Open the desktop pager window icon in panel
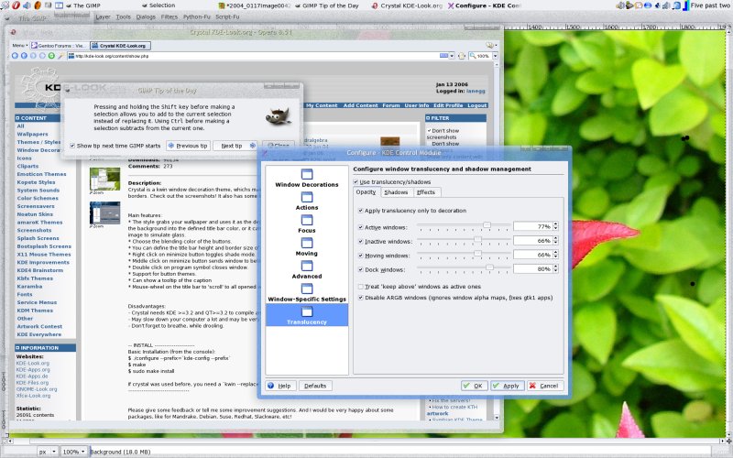Viewport: 733px width, 458px height. 60,5
